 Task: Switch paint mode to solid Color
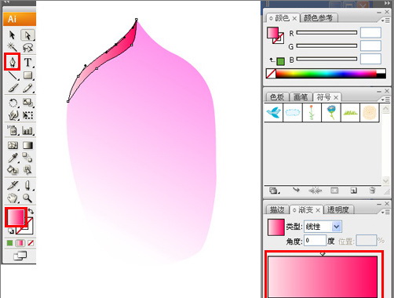coord(9,243)
